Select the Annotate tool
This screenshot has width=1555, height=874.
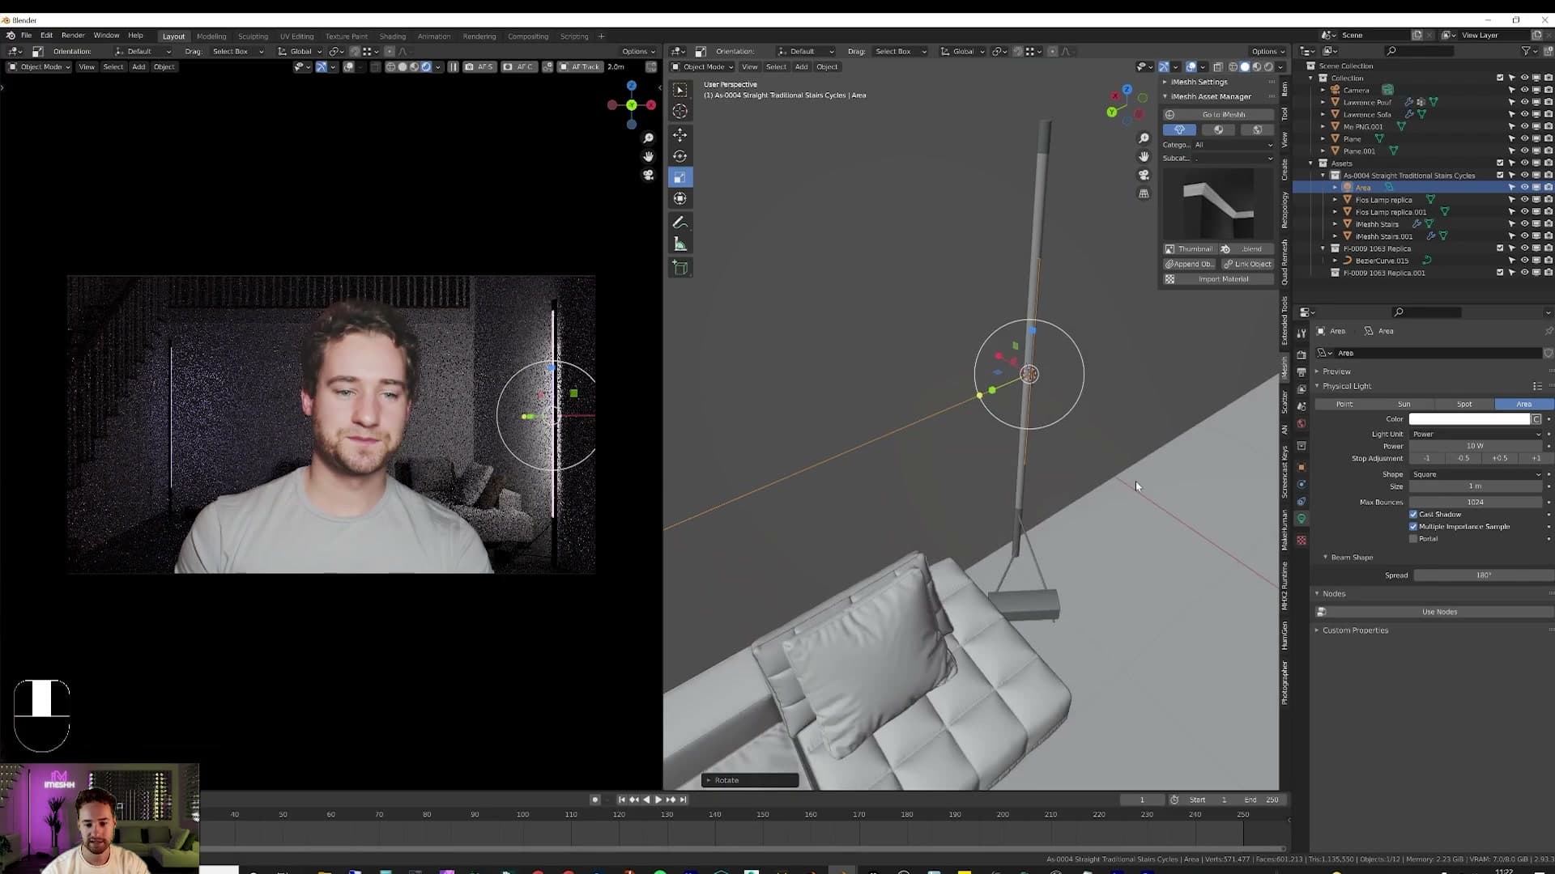click(680, 223)
